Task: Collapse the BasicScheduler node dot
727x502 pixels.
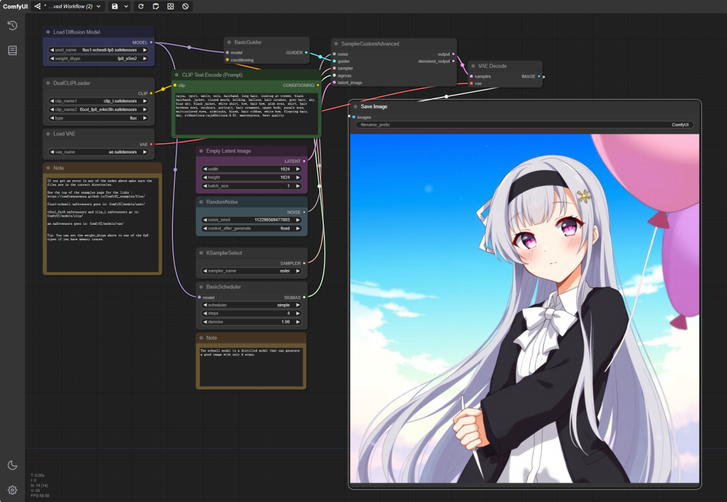Action: tap(201, 287)
